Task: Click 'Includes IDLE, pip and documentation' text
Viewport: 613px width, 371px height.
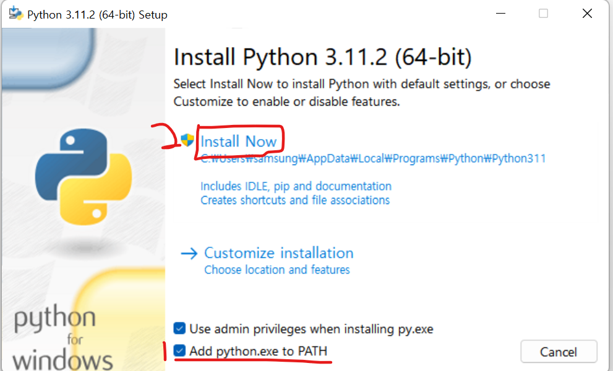Action: click(296, 186)
